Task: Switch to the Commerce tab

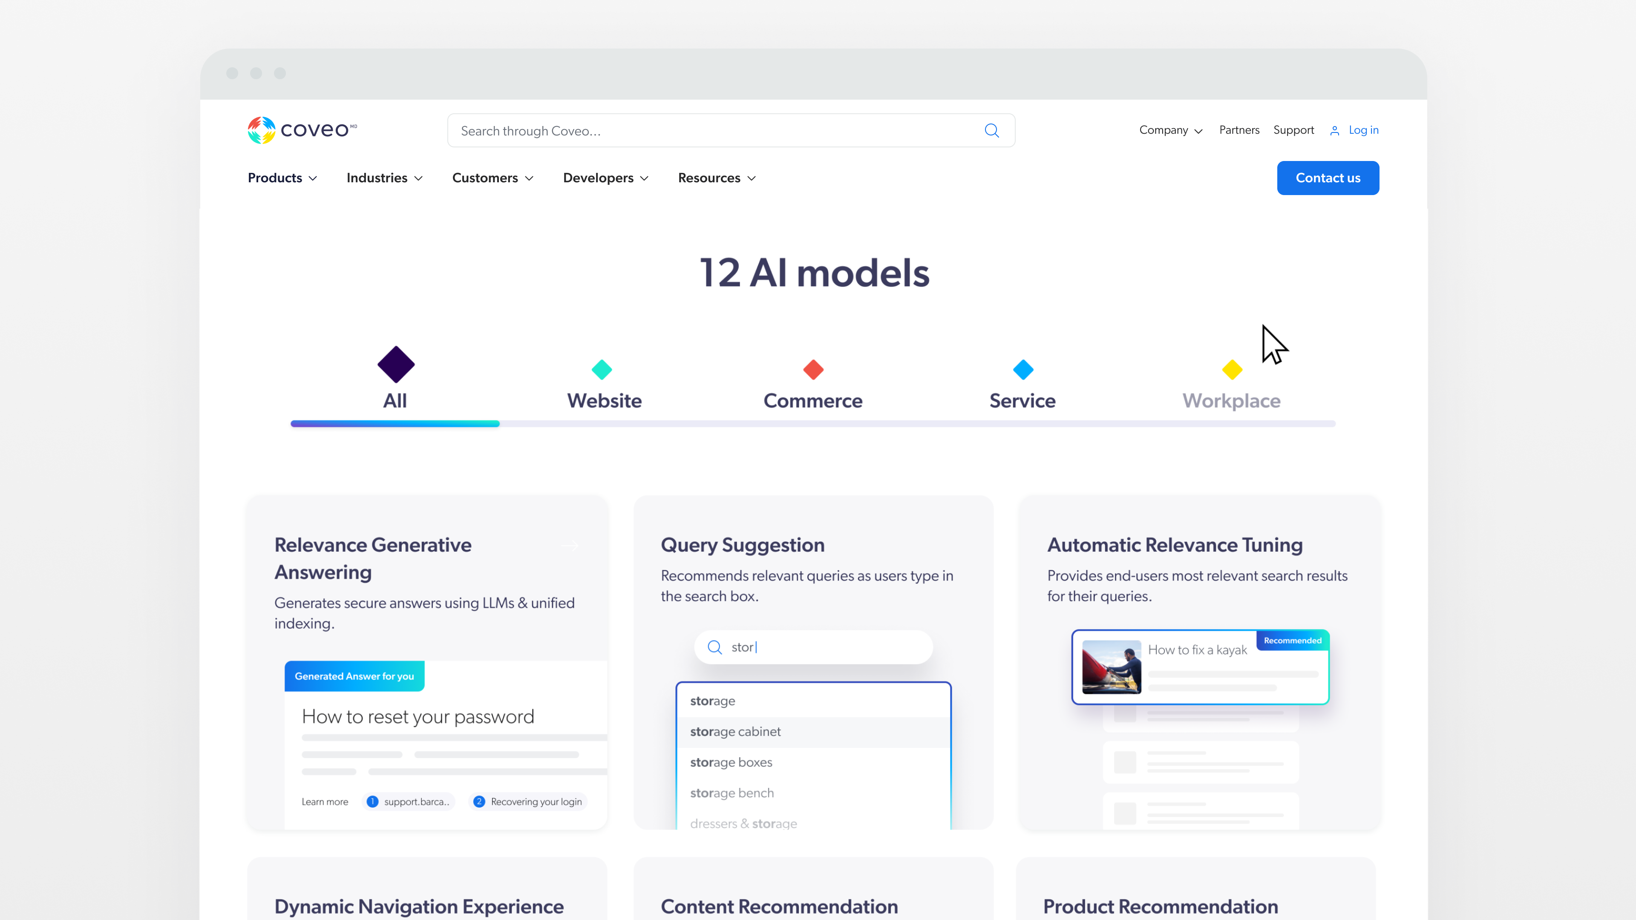Action: (813, 401)
